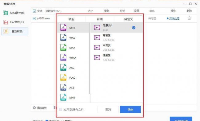Click the 同原文件 quality preset icon
This screenshot has width=200, height=121.
pos(97,28)
